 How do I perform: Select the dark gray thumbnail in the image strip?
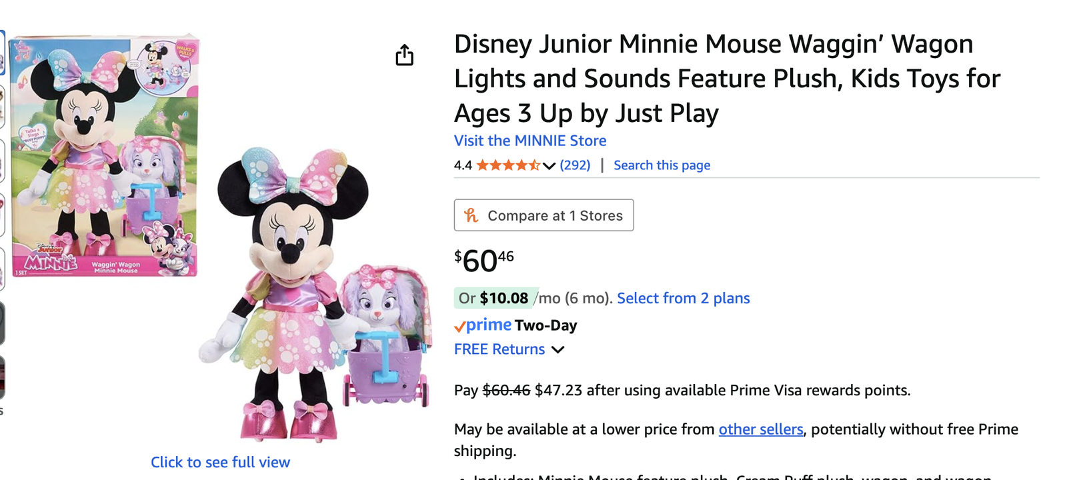(x=2, y=323)
